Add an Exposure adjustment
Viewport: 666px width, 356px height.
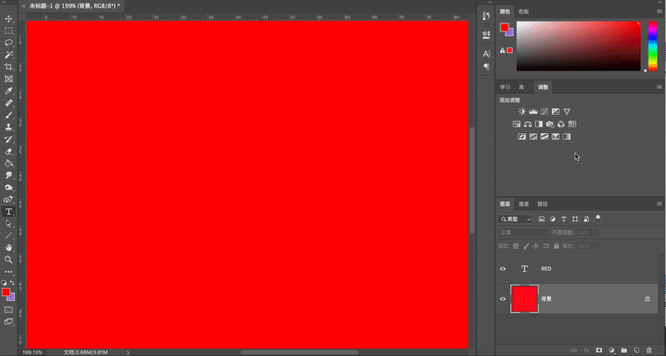pos(555,111)
